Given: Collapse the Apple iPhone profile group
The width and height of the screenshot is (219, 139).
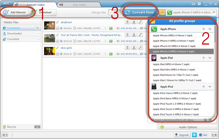Looking at the screenshot, I should click(x=210, y=29).
